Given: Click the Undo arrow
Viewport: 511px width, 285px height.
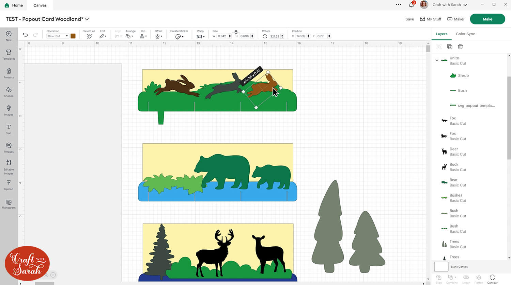Looking at the screenshot, I should pyautogui.click(x=25, y=35).
